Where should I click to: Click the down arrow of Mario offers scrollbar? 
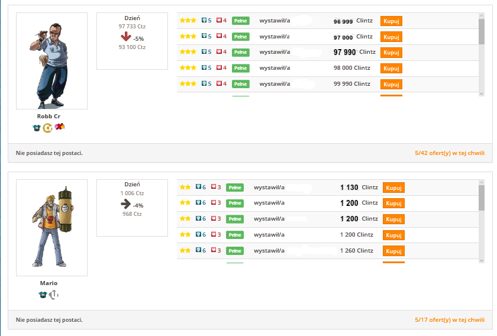tap(482, 260)
